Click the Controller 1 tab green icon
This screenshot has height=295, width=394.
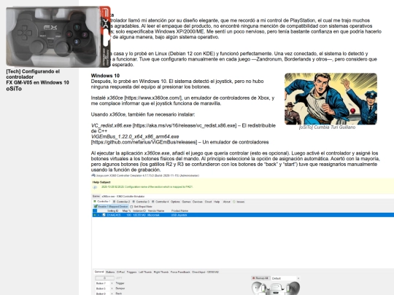click(x=95, y=202)
